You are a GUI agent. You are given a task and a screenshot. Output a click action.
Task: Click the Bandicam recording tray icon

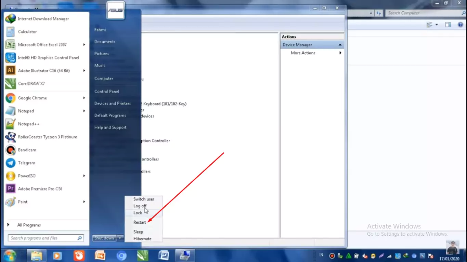click(332, 256)
